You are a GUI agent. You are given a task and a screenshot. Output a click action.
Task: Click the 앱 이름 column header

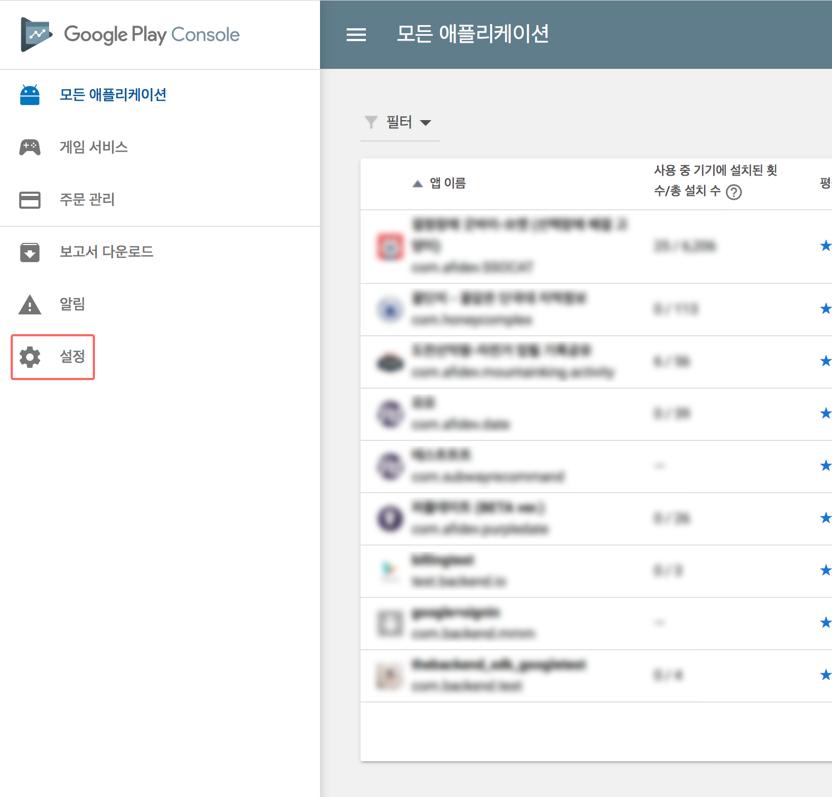point(447,183)
